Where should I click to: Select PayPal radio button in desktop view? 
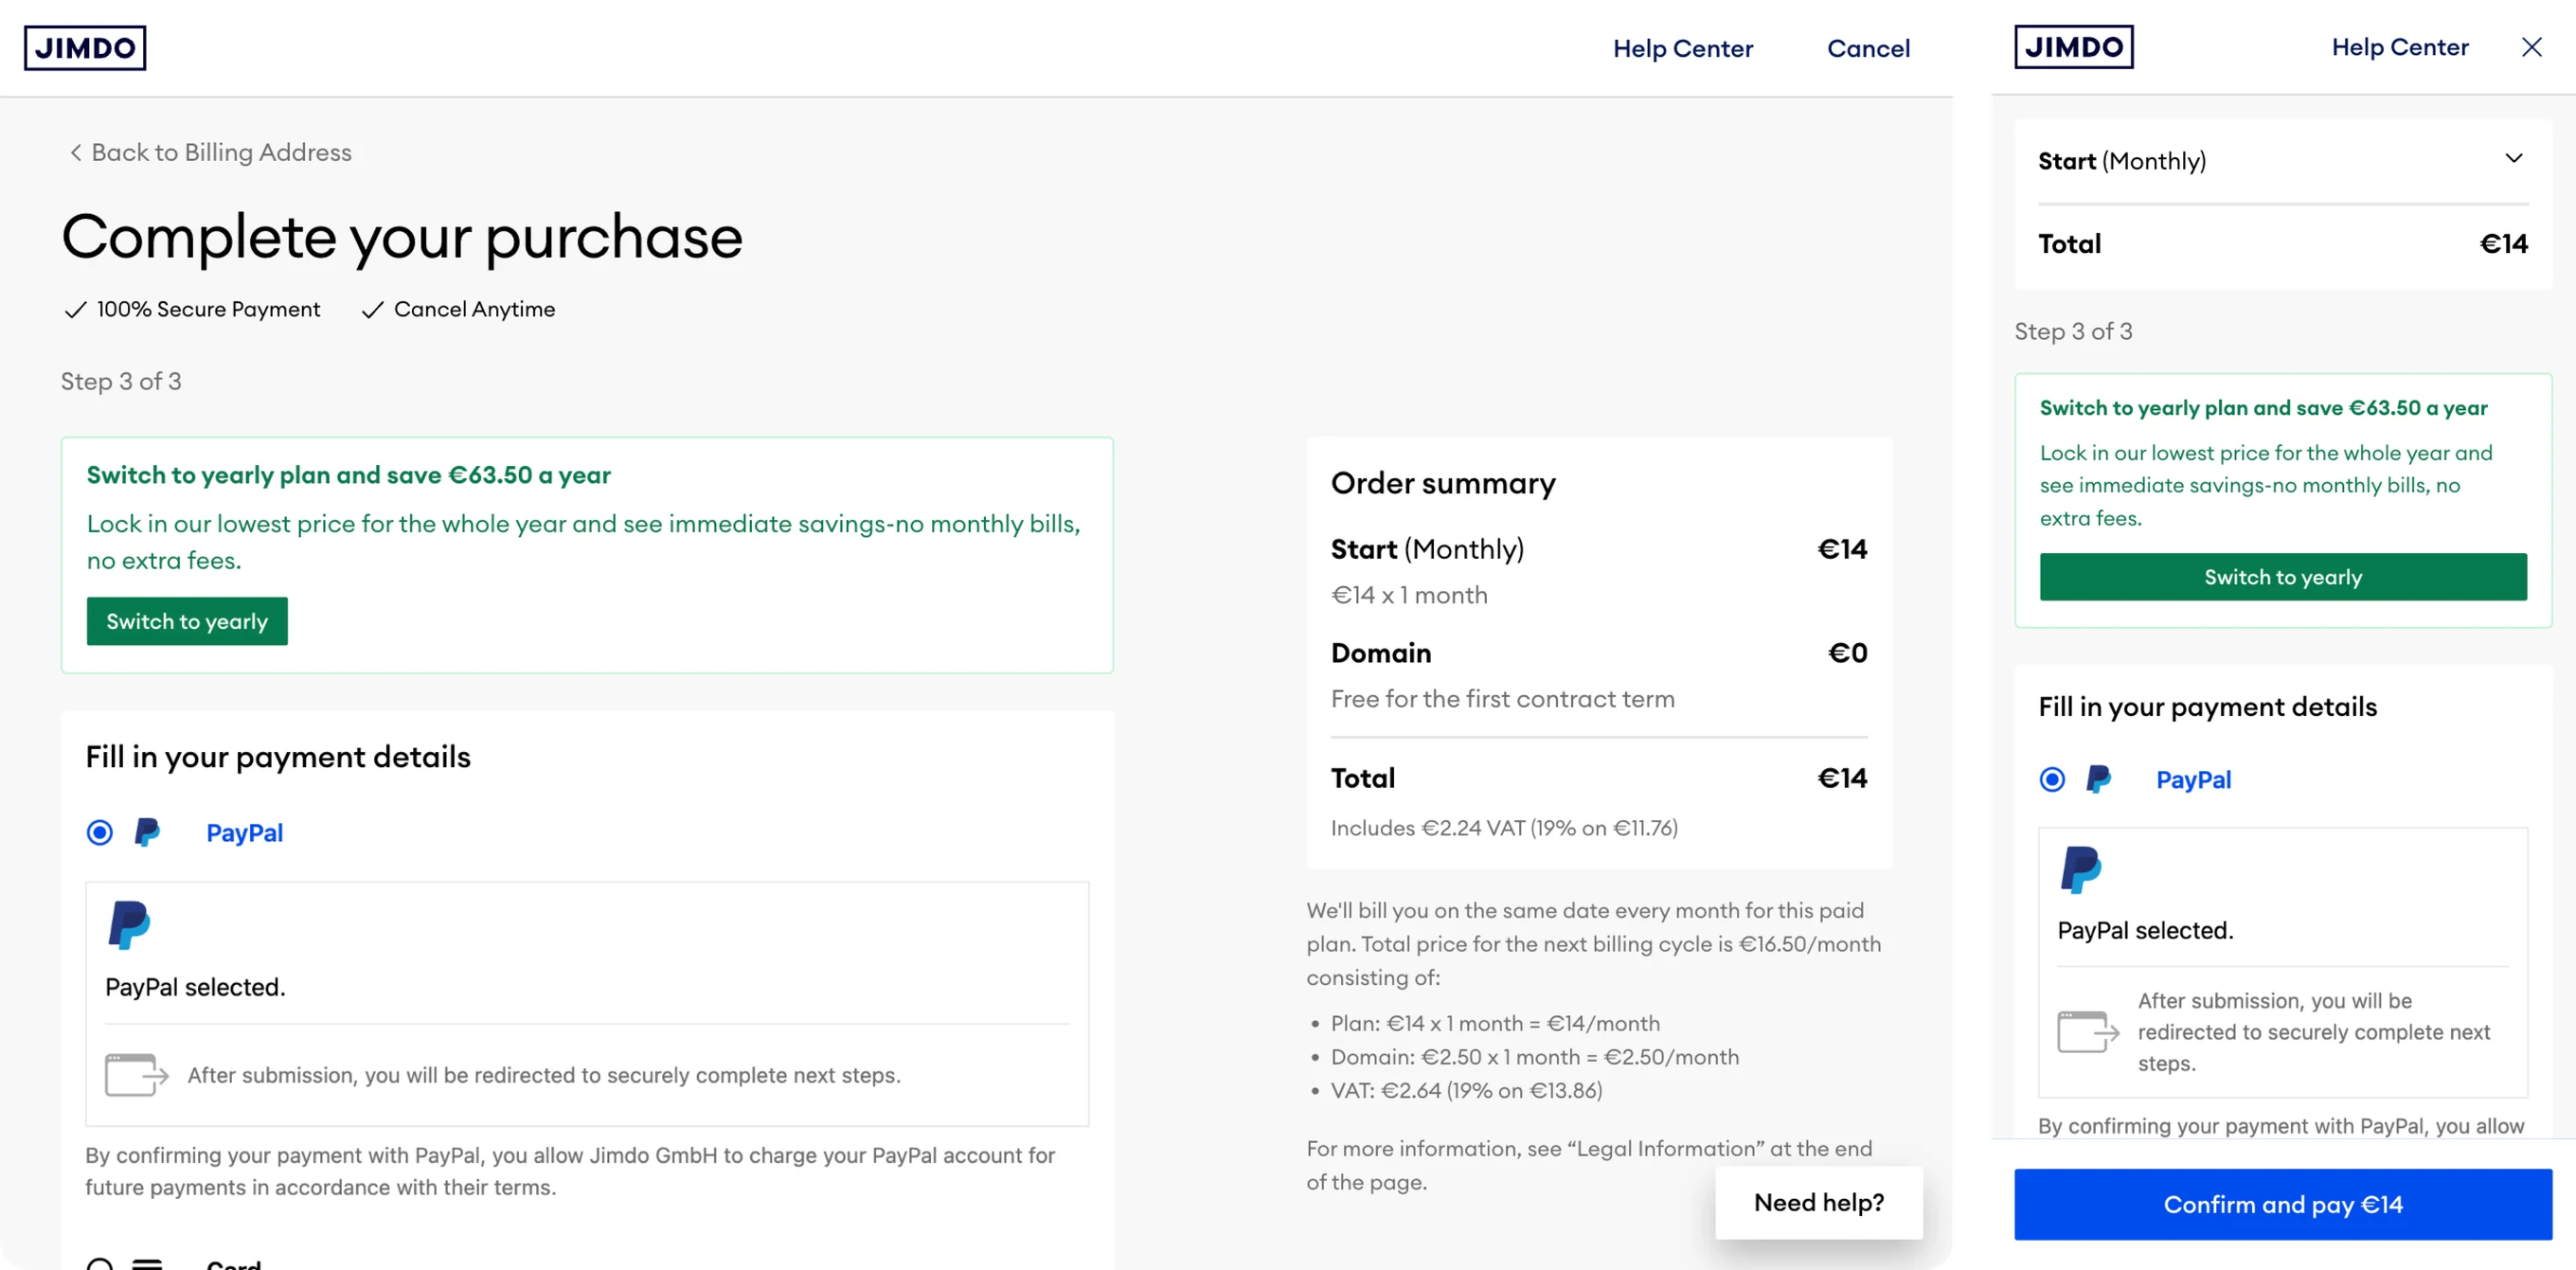tap(100, 832)
